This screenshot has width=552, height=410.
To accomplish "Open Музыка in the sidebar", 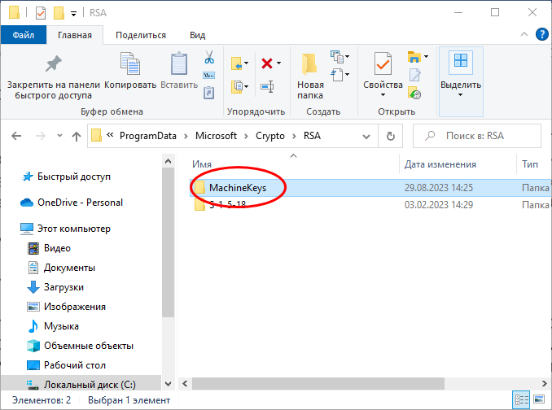I will pos(61,326).
